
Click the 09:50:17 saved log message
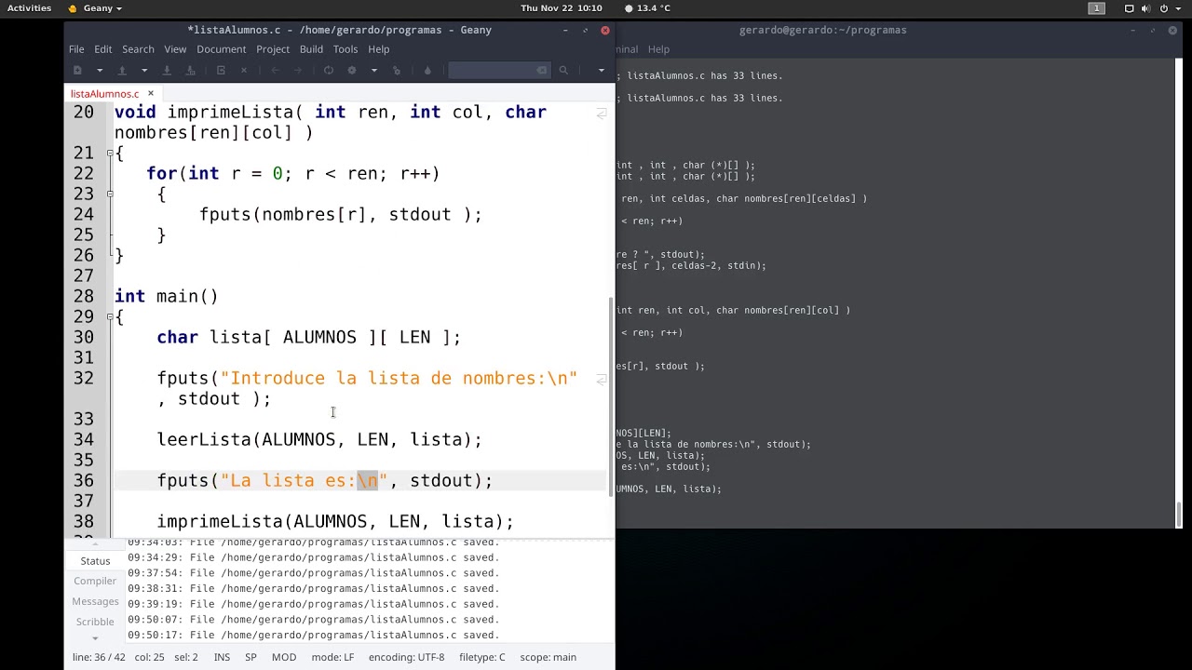pos(314,635)
